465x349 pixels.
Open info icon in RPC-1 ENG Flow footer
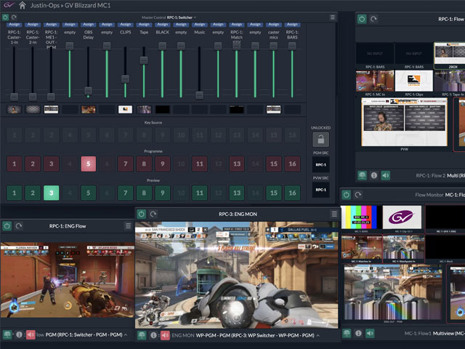[x=20, y=334]
